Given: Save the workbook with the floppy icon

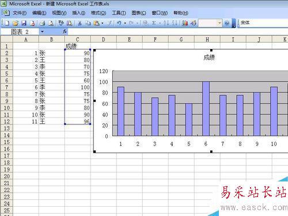Looking at the screenshot, I should [24, 23].
